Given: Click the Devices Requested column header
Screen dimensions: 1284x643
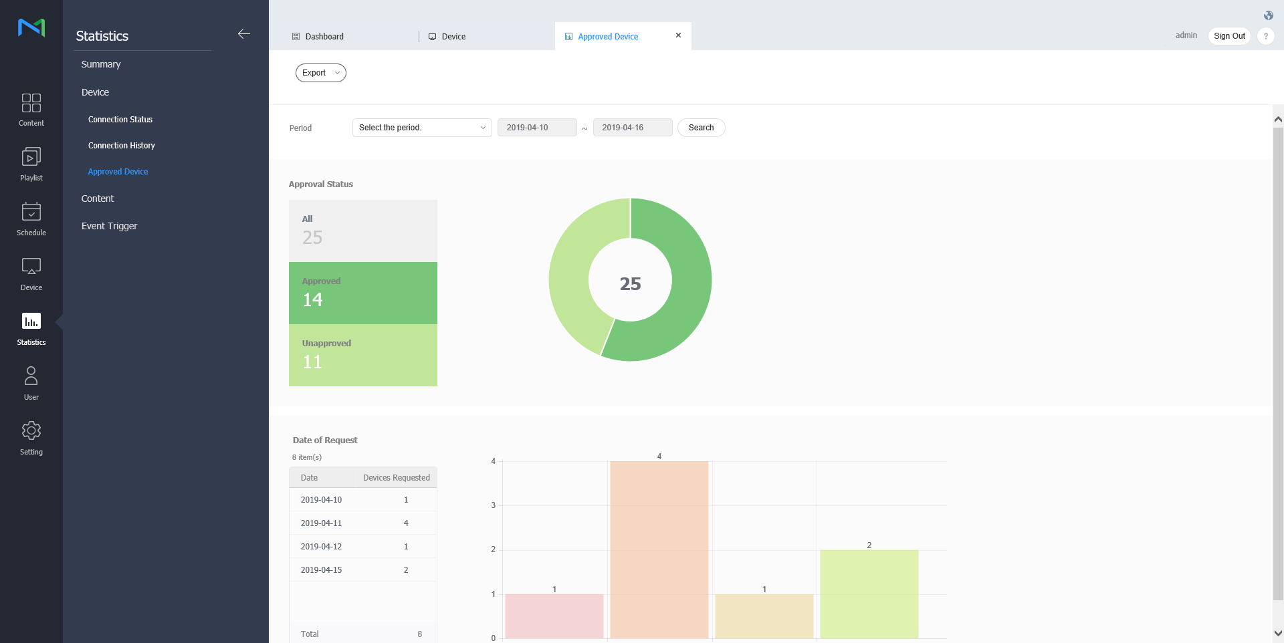Looking at the screenshot, I should coord(397,478).
